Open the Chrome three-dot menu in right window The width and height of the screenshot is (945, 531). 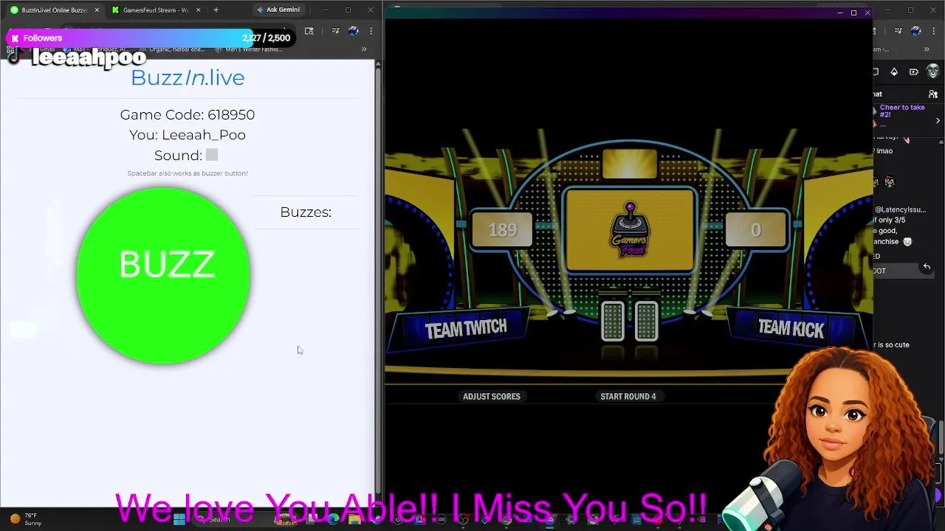pyautogui.click(x=934, y=31)
